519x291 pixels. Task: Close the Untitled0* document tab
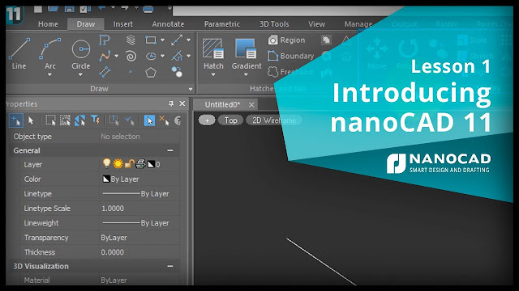tap(251, 105)
